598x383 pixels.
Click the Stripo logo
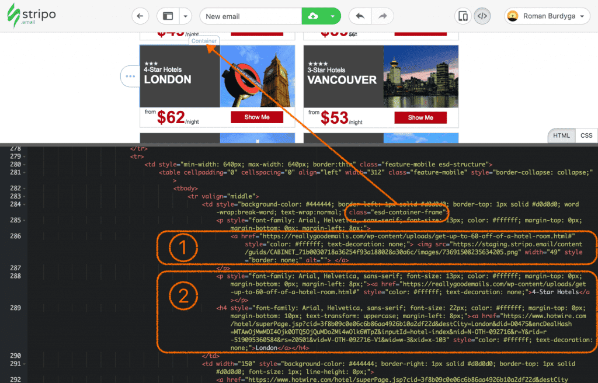(31, 16)
